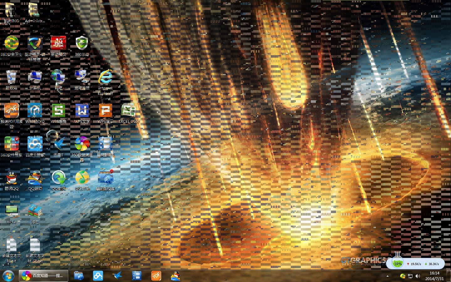Select the Internet Explorer desktop icon
451x282 pixels.
click(x=106, y=82)
